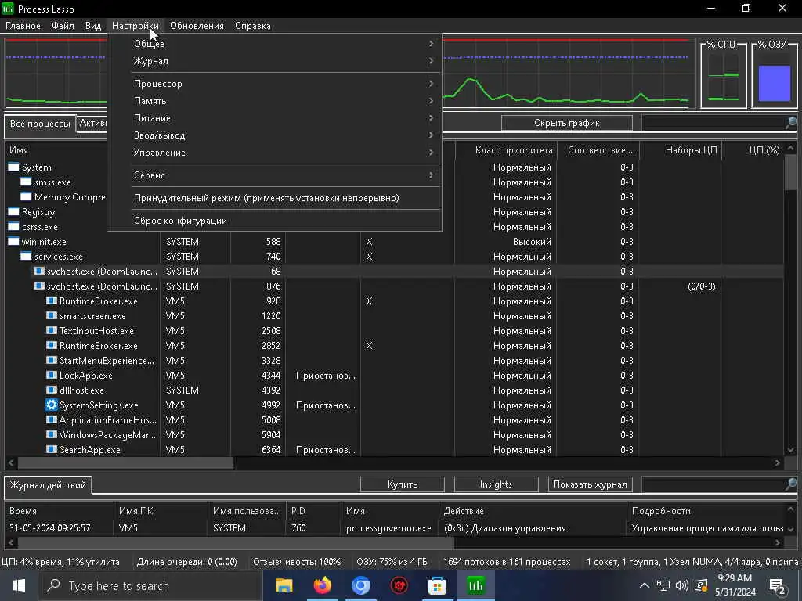This screenshot has height=601, width=802.
Task: Click the Windows Start button
Action: (19, 585)
